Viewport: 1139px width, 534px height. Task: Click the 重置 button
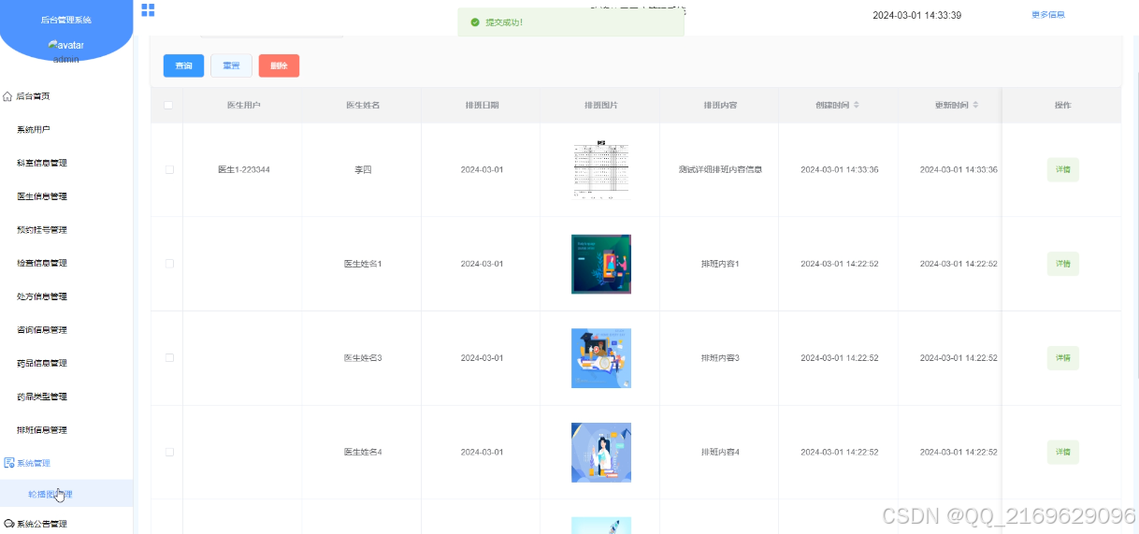coord(231,65)
